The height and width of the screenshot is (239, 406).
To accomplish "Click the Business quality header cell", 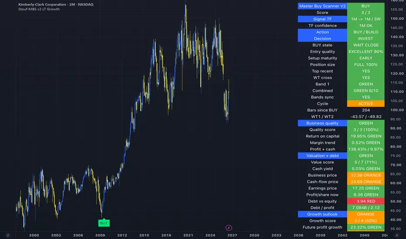I will pyautogui.click(x=322, y=123).
